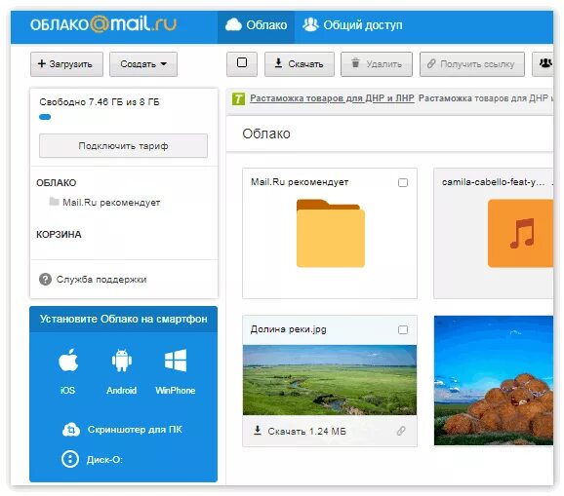Image resolution: width=564 pixels, height=496 pixels.
Task: Open the yellow Mail.Ru рекомендует folder icon
Action: (x=331, y=233)
